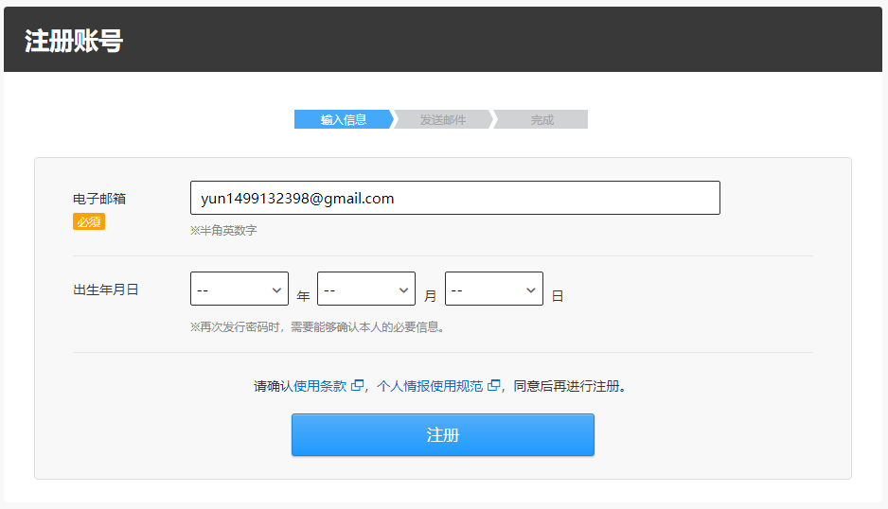Screen dimensions: 888x509
Task: Click the orange 必须 badge
Action: coord(89,221)
